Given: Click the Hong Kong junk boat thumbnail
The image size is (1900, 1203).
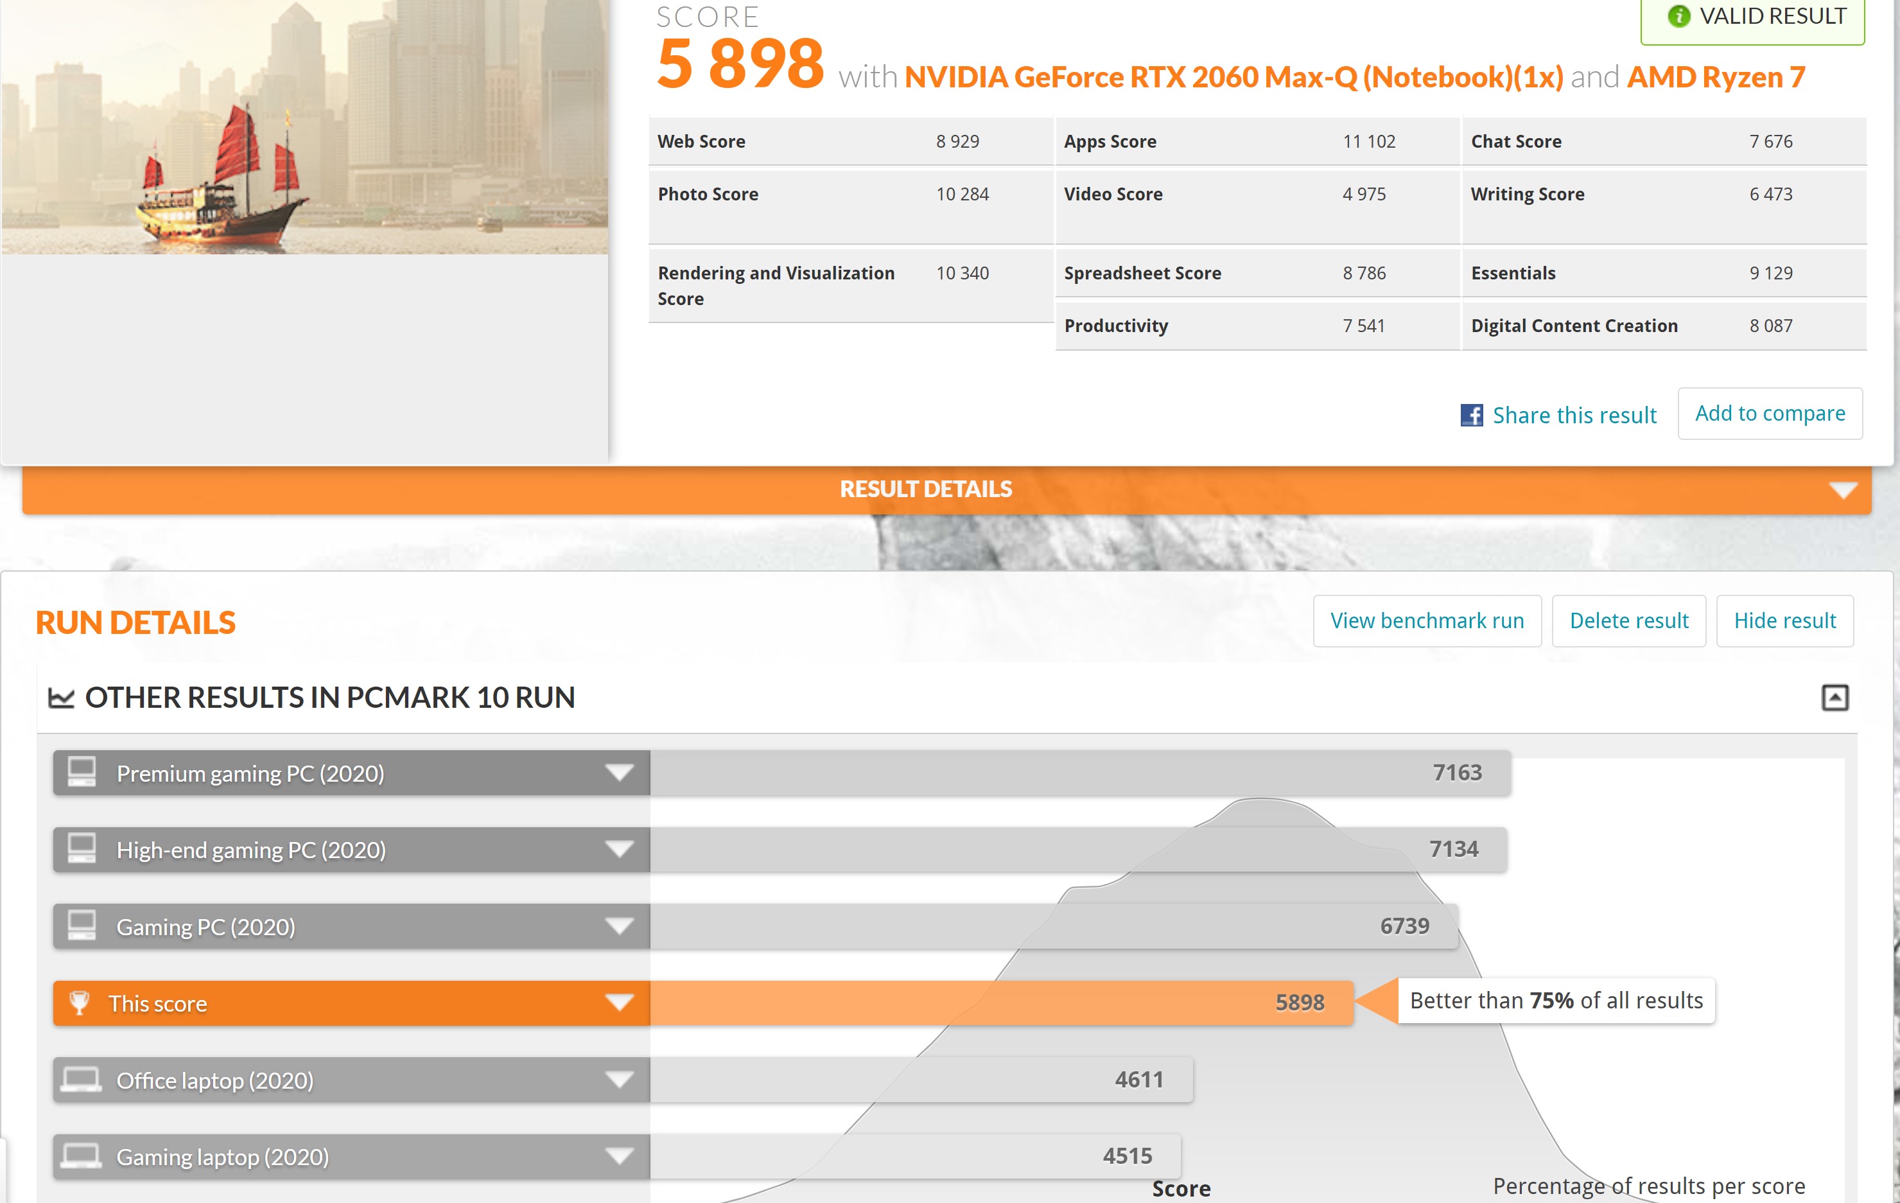Looking at the screenshot, I should click(304, 127).
